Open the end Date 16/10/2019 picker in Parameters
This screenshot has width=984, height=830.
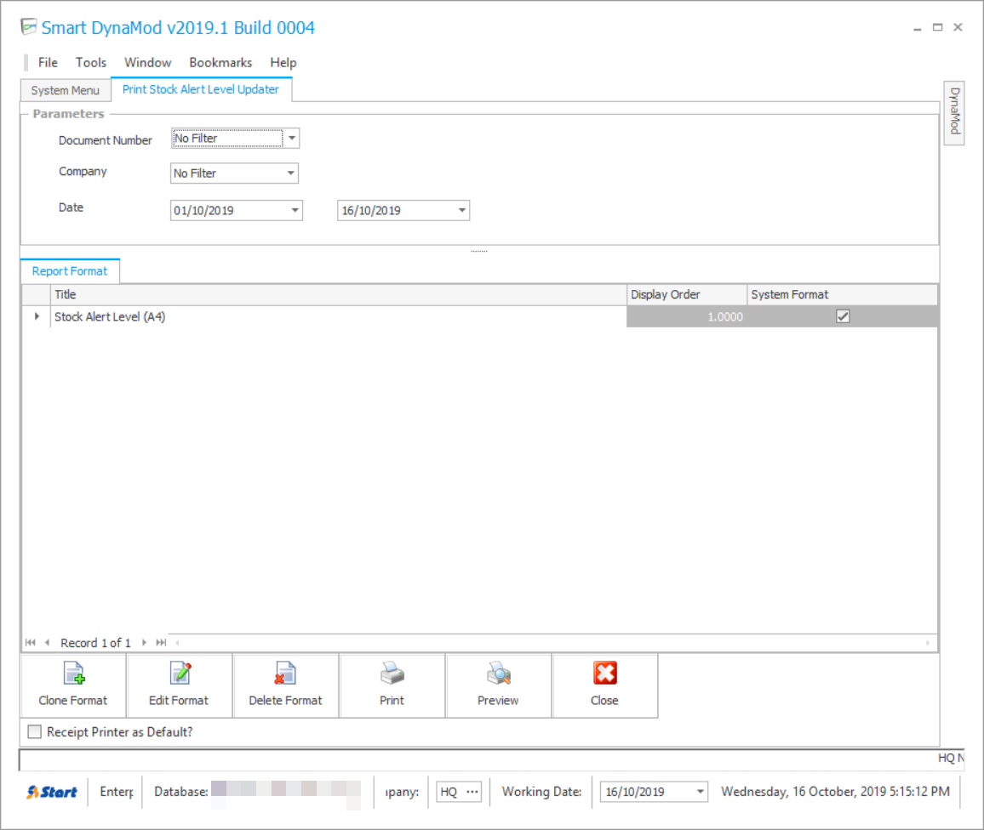[462, 210]
